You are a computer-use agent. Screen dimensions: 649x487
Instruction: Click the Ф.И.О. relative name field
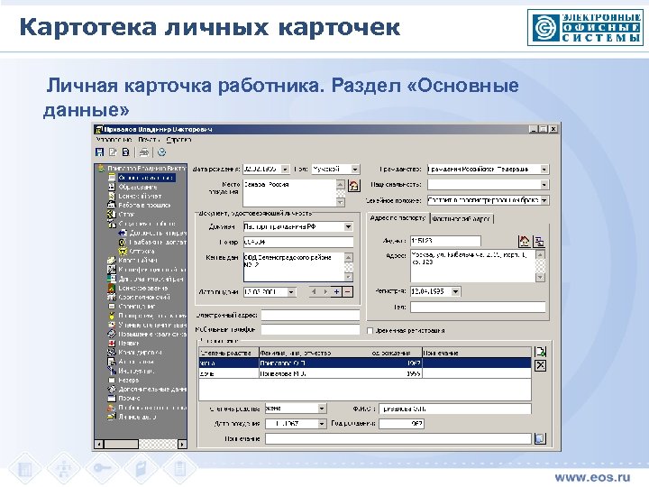pyautogui.click(x=455, y=409)
